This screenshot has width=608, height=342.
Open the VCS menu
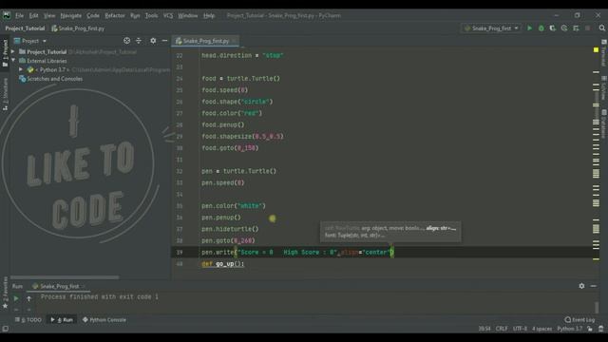point(168,15)
